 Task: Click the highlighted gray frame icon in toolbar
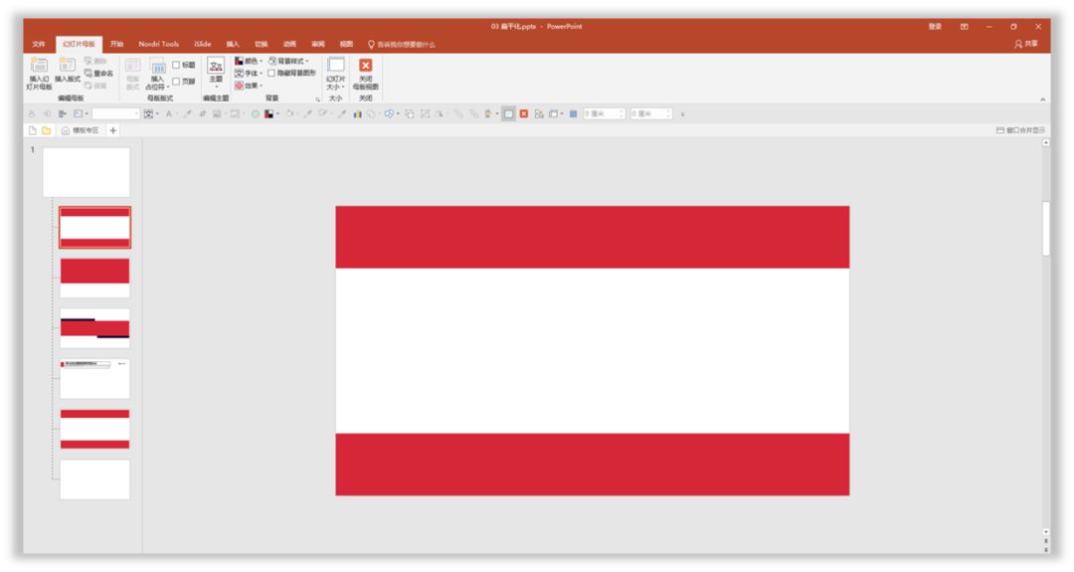[507, 113]
